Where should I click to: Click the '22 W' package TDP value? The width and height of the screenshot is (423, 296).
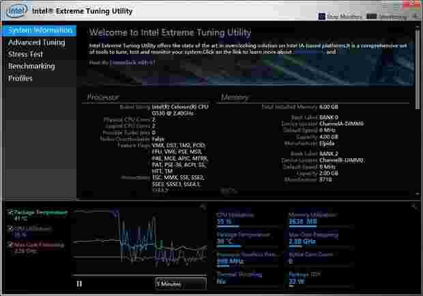297,282
